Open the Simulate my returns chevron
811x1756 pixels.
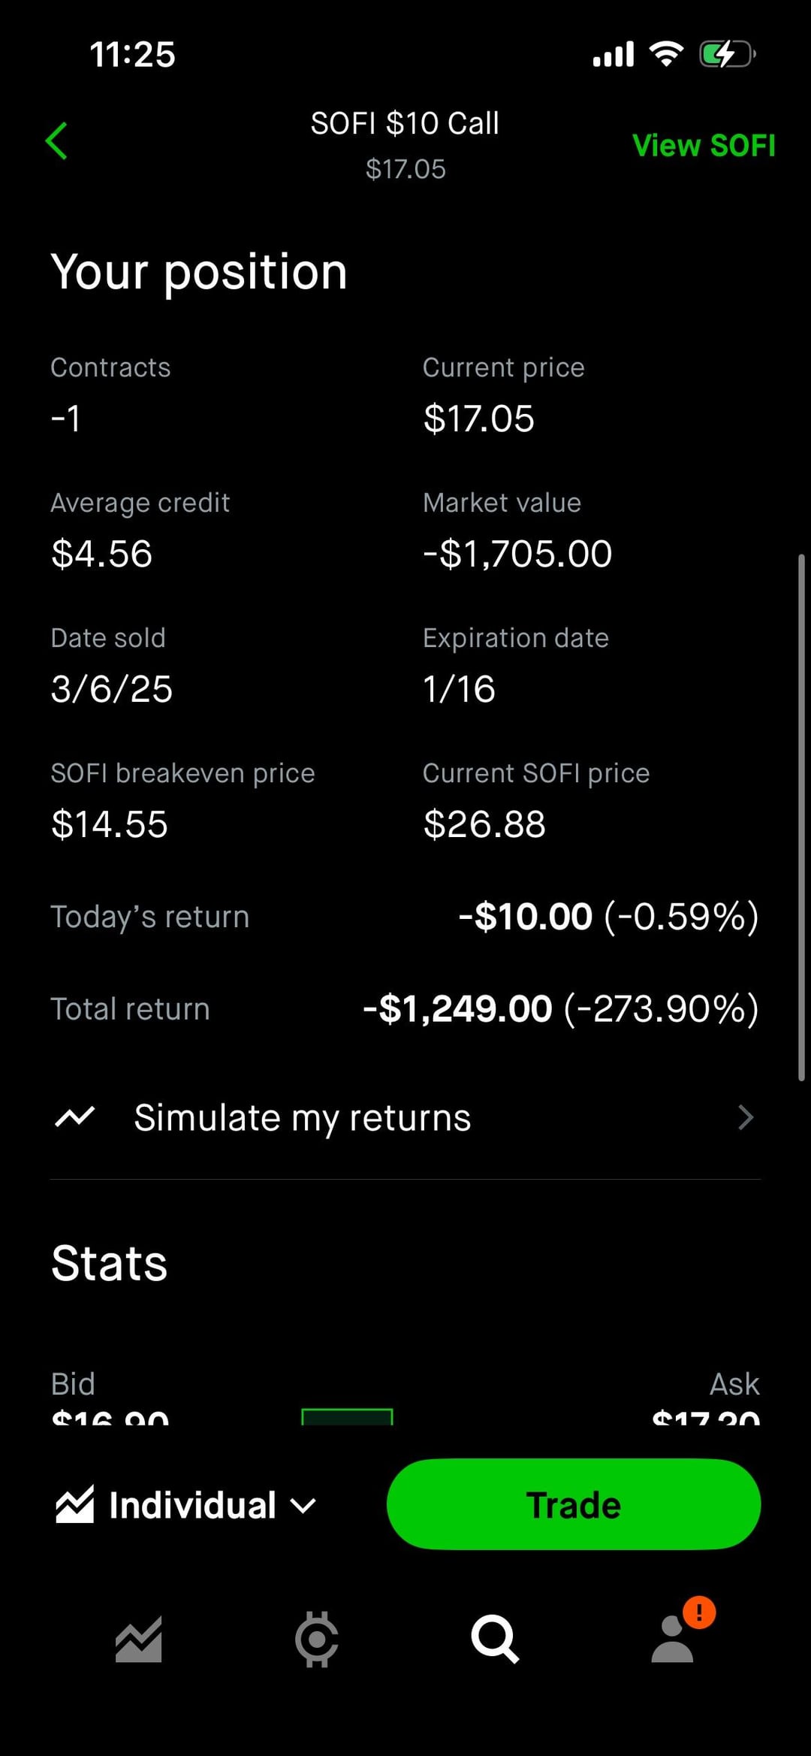tap(745, 1117)
